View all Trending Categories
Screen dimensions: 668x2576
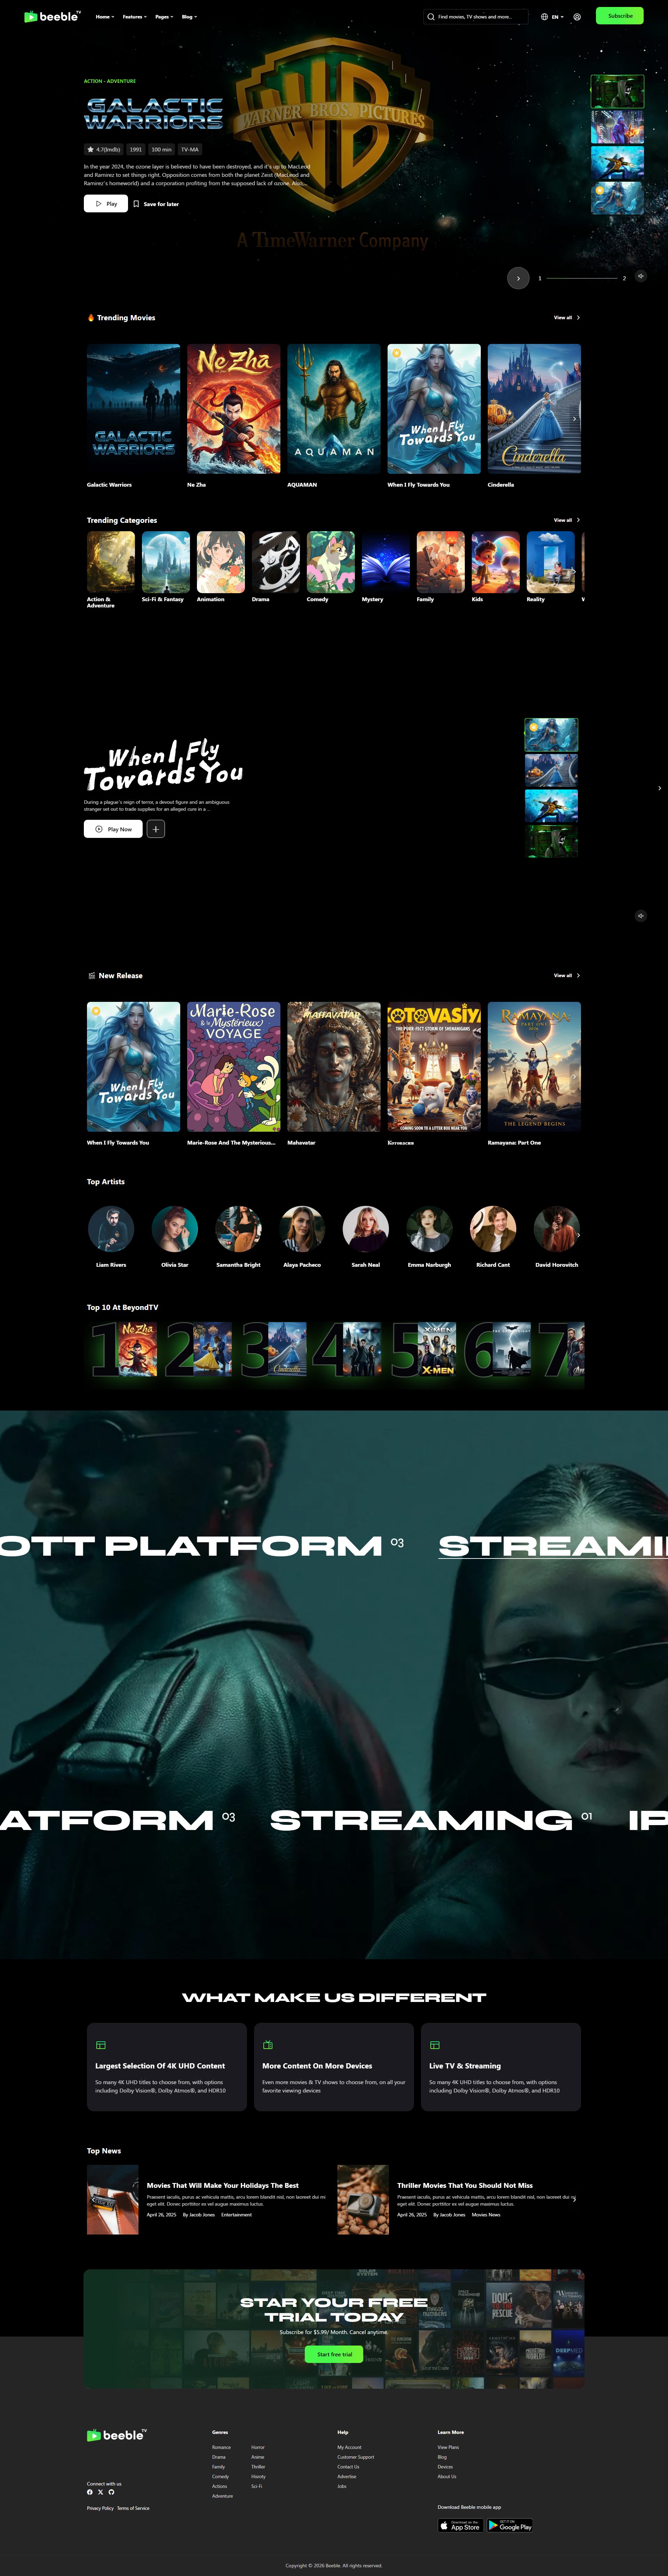(567, 520)
